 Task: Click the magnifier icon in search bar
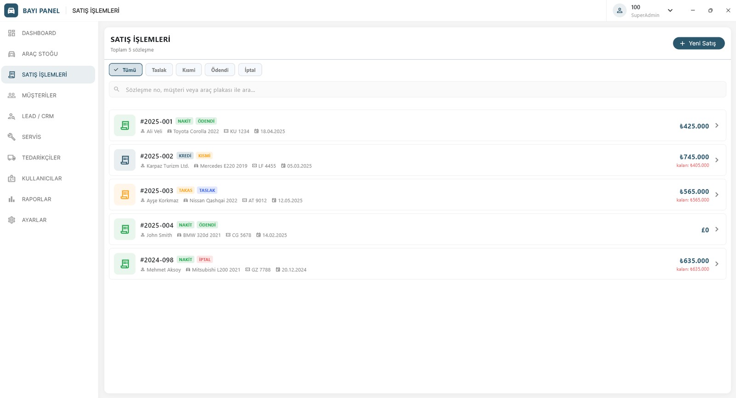(x=117, y=90)
